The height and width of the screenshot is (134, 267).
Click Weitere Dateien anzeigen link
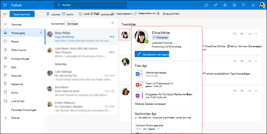150,104
